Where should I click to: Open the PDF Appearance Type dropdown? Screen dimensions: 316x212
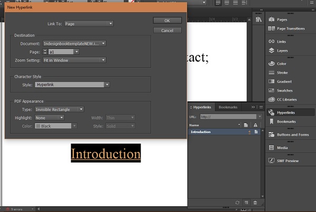click(x=60, y=109)
